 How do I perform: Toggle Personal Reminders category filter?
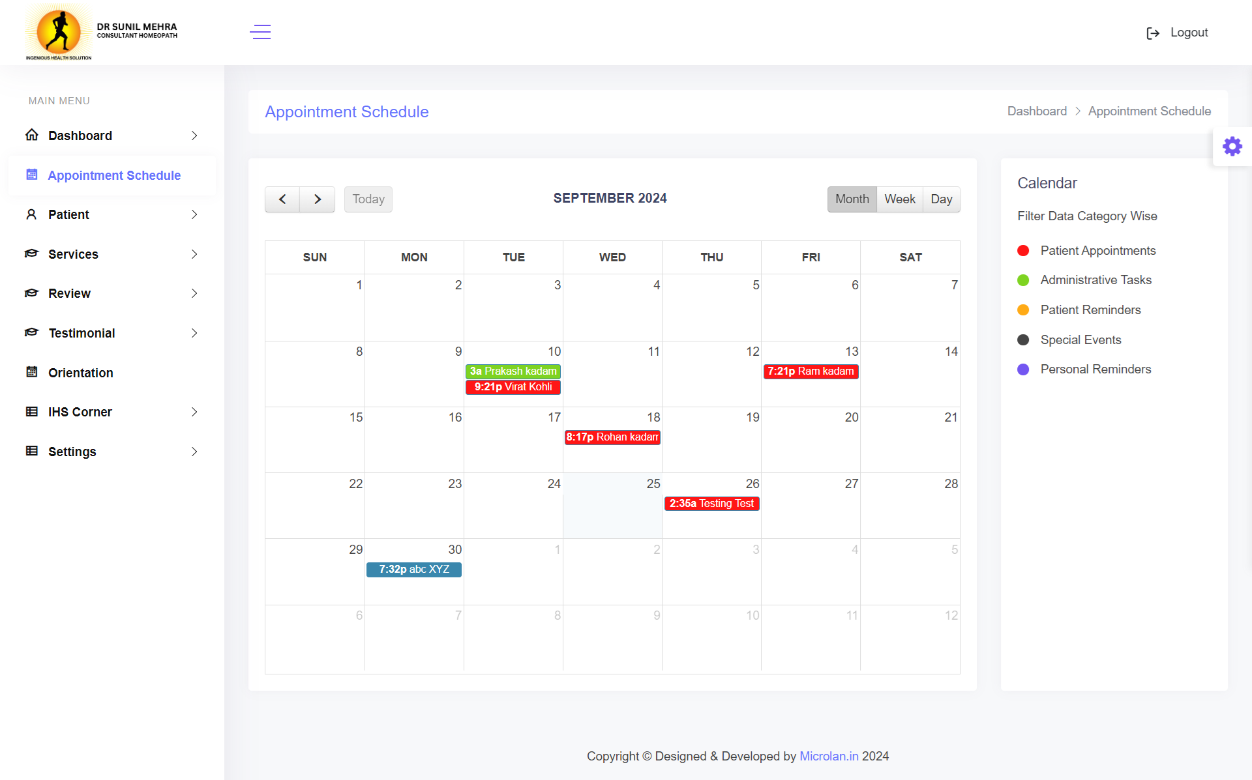tap(1095, 369)
